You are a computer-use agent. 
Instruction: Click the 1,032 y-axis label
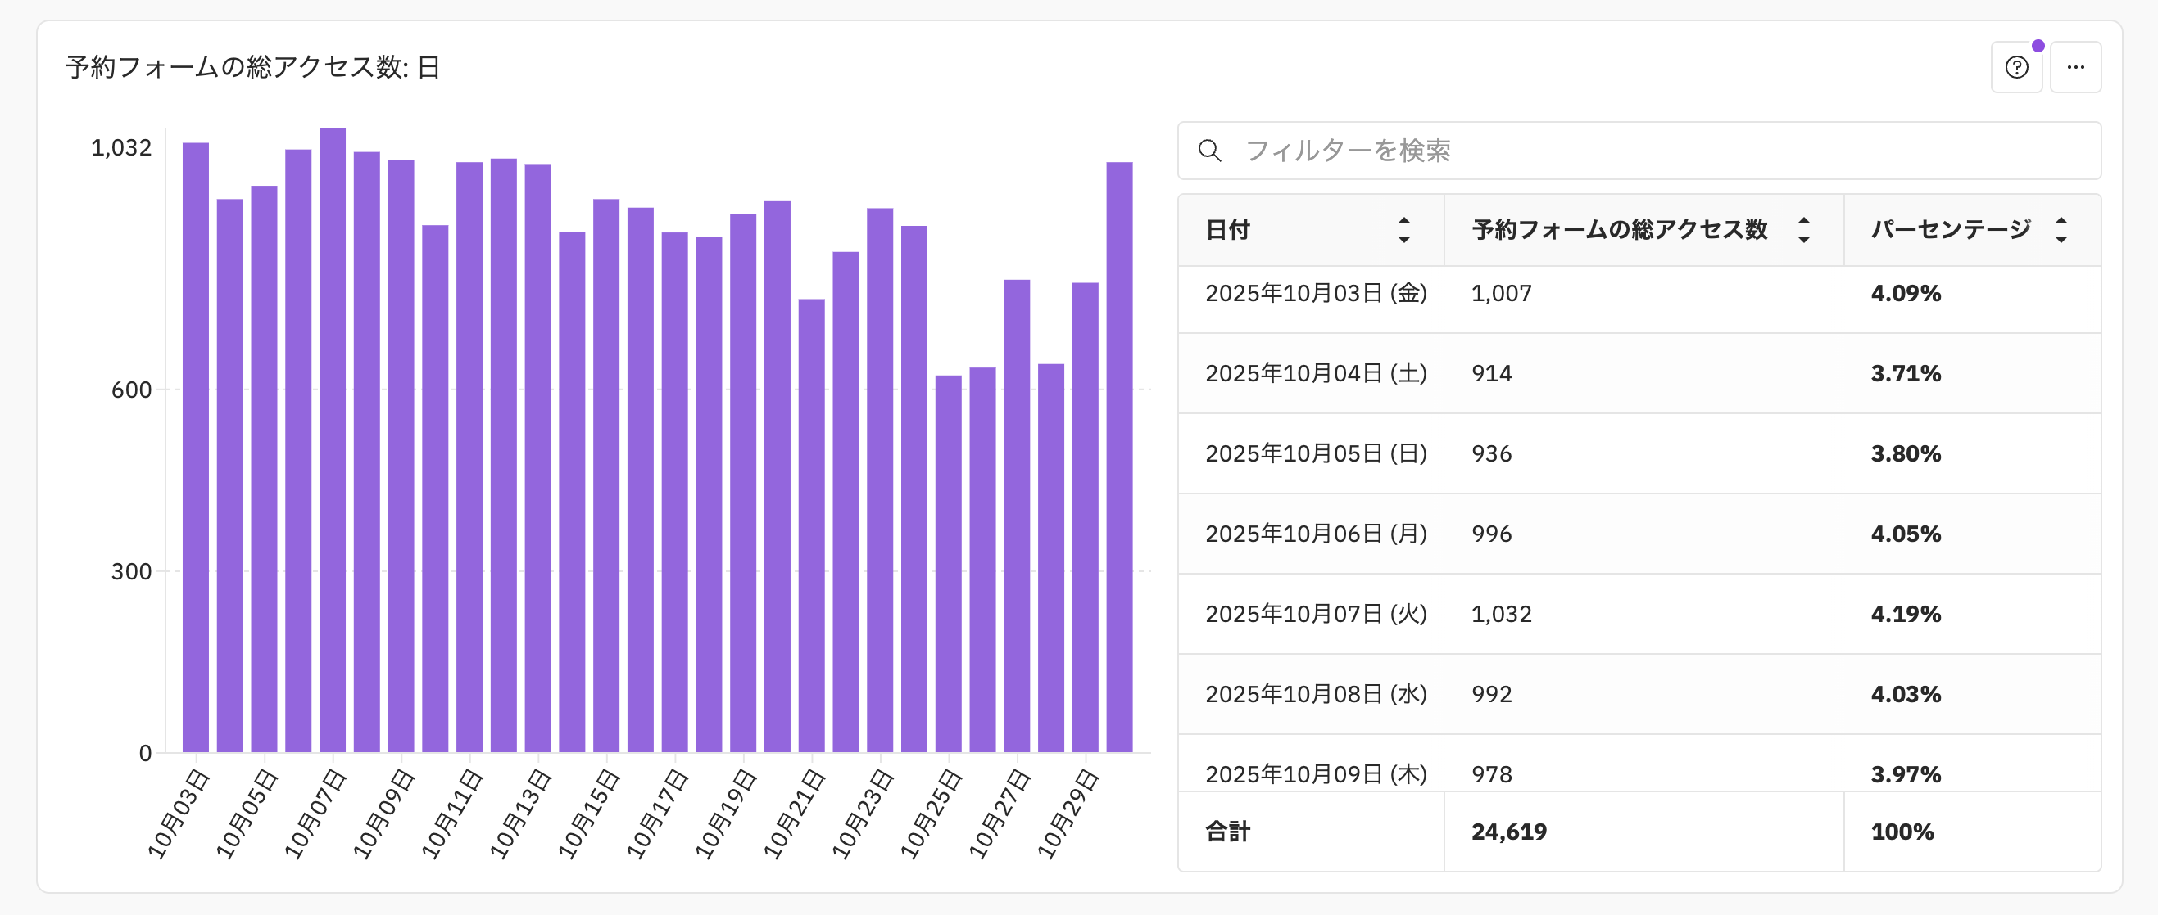pos(121,148)
